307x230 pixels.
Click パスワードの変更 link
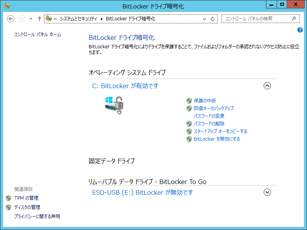coord(209,116)
